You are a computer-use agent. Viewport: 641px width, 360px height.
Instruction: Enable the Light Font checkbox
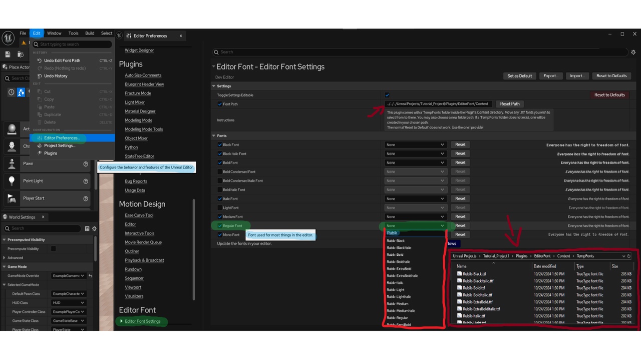220,208
